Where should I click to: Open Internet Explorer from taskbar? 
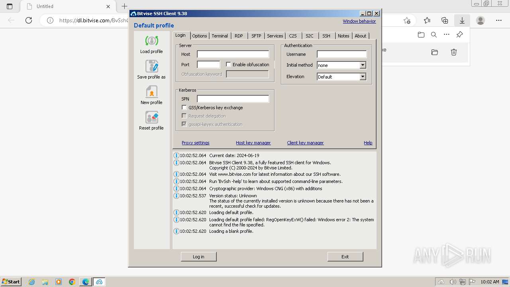click(x=31, y=282)
